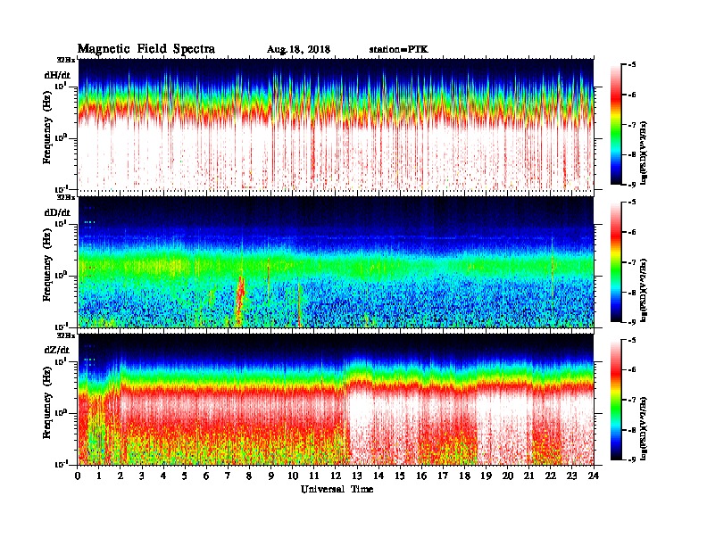Click the dH/dt spectrogram plot
This screenshot has height=546, width=707.
tap(336, 124)
